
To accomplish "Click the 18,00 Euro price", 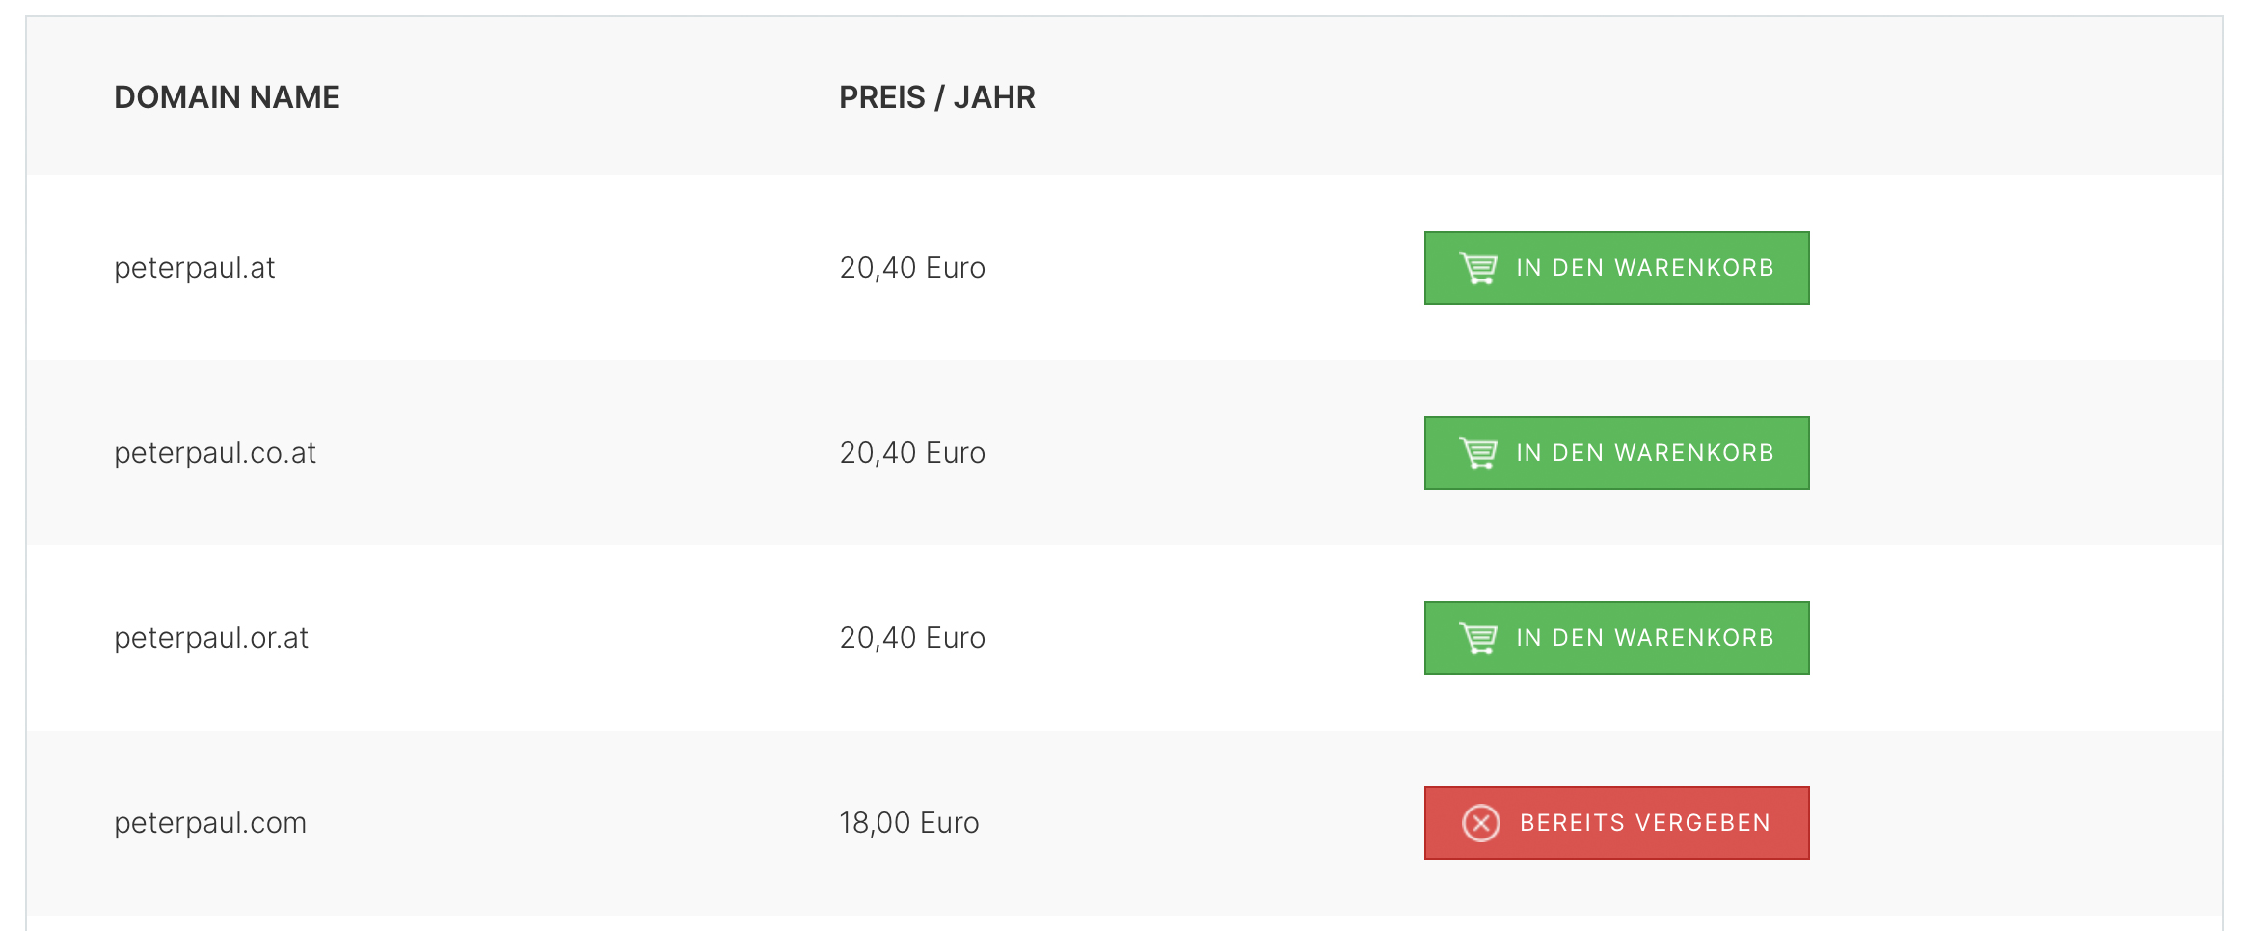I will coord(909,823).
